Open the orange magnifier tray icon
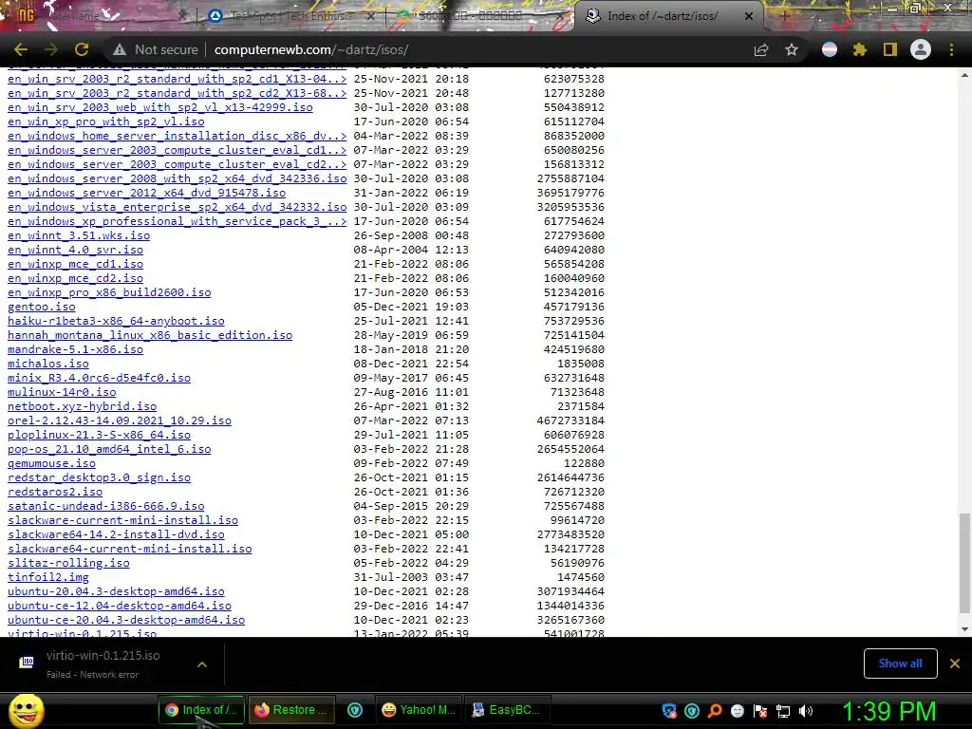 (715, 711)
